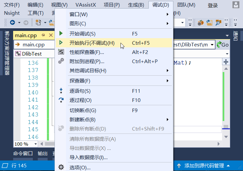Open the 通知 side panel
Viewport: 243px width, 171px height.
(235, 36)
